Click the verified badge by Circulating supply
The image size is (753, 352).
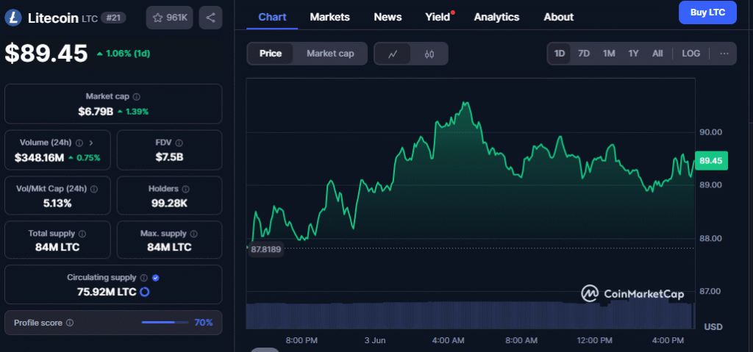[x=156, y=278]
